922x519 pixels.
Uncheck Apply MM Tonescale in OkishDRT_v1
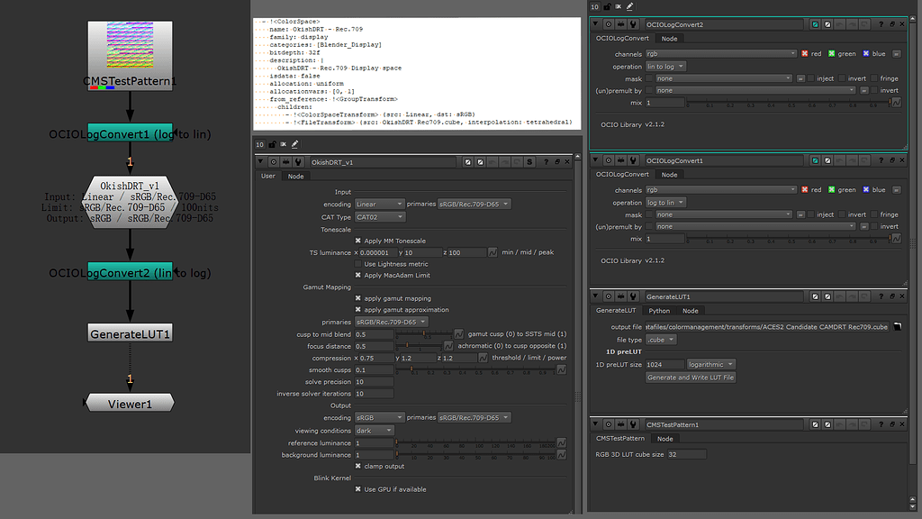(x=357, y=241)
